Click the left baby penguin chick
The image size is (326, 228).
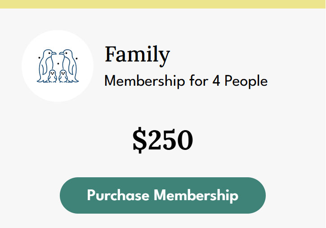pyautogui.click(x=52, y=76)
